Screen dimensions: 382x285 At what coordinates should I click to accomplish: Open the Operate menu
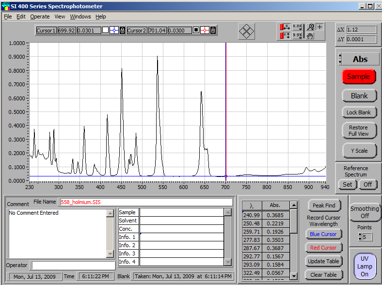[x=40, y=16]
